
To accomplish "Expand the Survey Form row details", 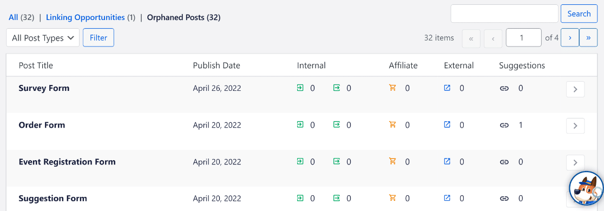I will pos(575,89).
